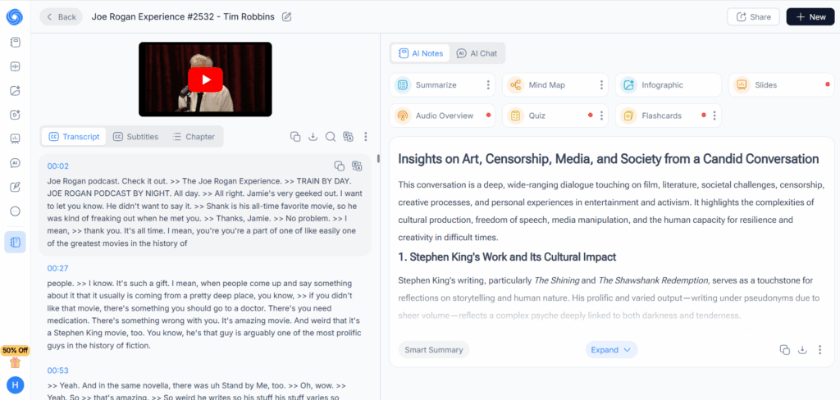The height and width of the screenshot is (400, 840).
Task: Open the H user avatar
Action: (x=15, y=385)
